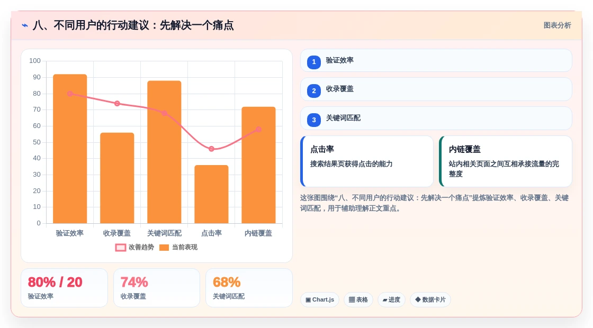Image resolution: width=593 pixels, height=328 pixels.
Task: Click the 74% stat value
Action: point(134,283)
